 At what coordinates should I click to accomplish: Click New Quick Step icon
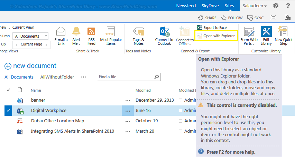283,31
